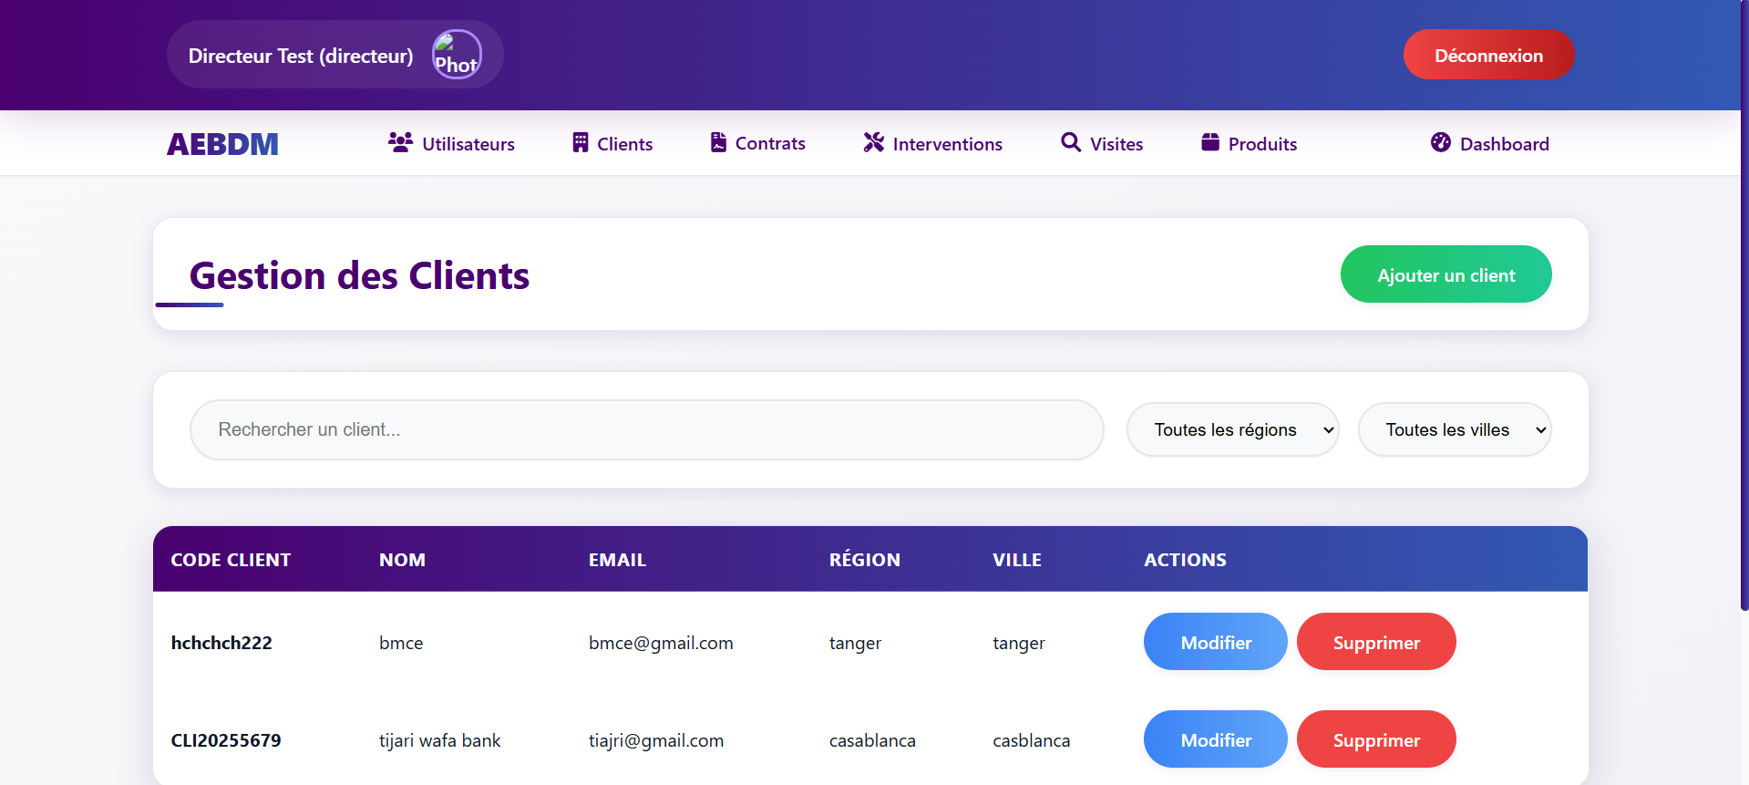This screenshot has height=785, width=1749.
Task: Click the Interventions tools icon
Action: pyautogui.click(x=873, y=143)
